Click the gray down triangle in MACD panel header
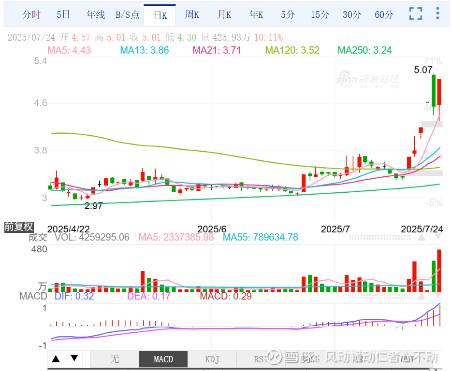 click(438, 296)
